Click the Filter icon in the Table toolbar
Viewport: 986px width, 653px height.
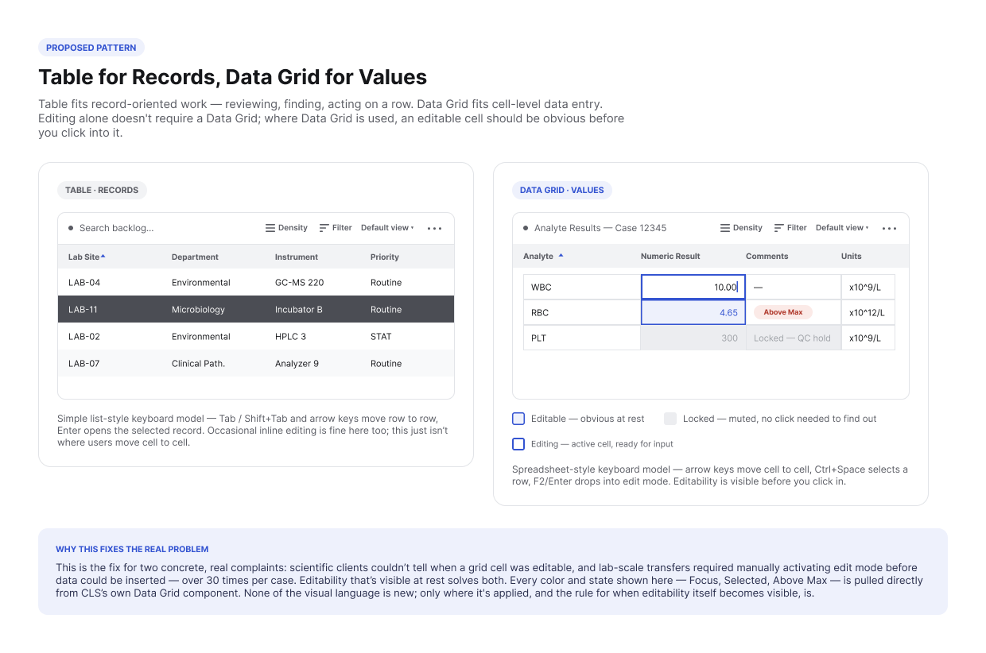click(324, 228)
